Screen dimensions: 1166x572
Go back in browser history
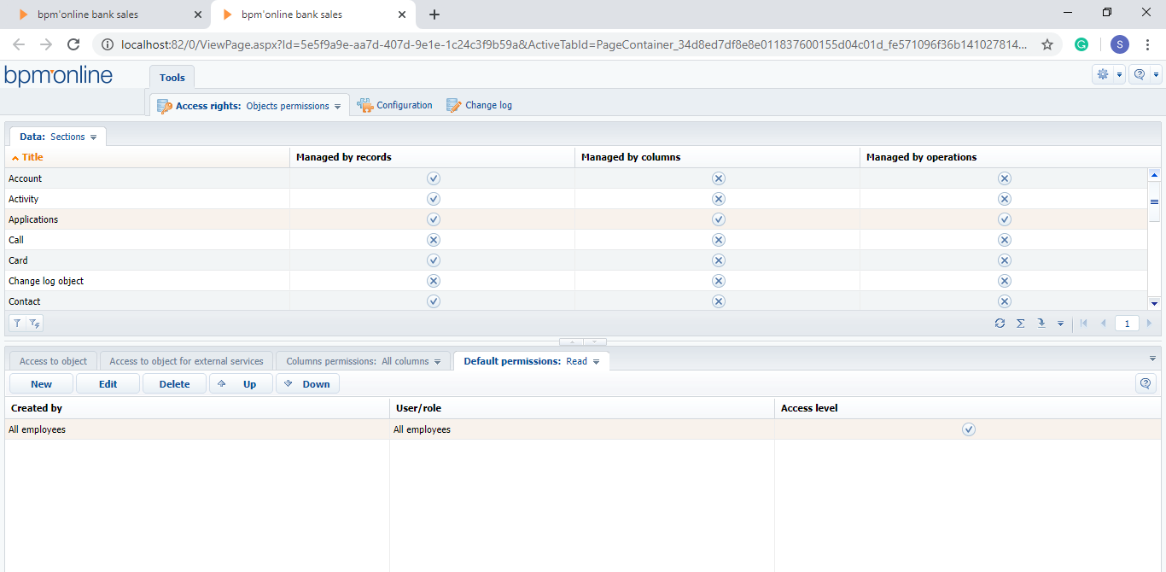(19, 44)
